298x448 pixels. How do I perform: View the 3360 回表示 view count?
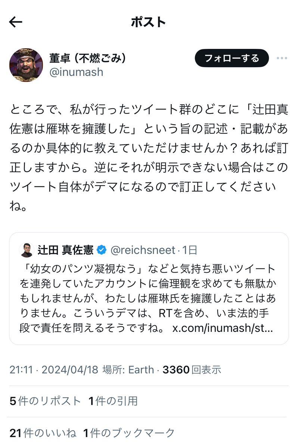(x=192, y=370)
